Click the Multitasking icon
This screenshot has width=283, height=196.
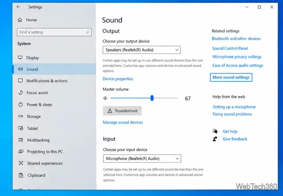[21, 140]
